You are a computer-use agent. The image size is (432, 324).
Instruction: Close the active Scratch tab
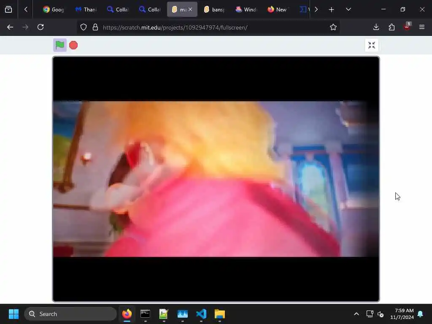[x=190, y=9]
